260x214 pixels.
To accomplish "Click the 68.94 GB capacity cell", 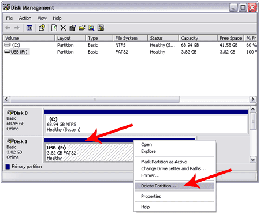I will click(190, 45).
